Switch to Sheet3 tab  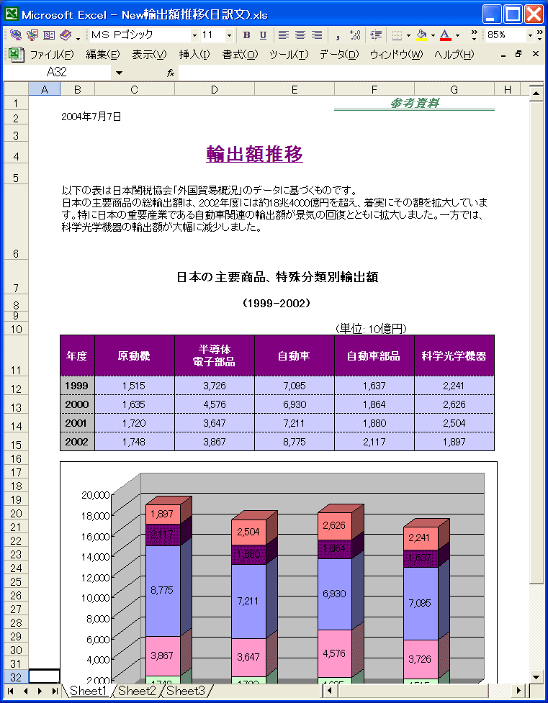coord(186,691)
